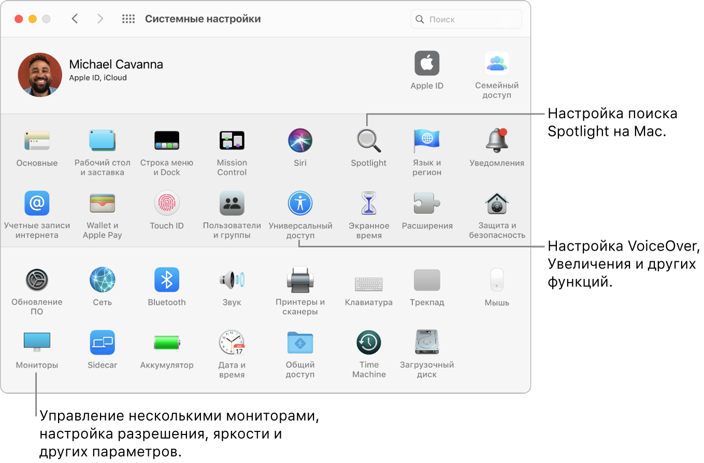This screenshot has width=704, height=463.
Task: Open Дата и время clock icon
Action: coord(232,343)
